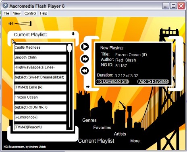The width and height of the screenshot is (187, 152).
Task: Go to previous track with rewind button
Action: click(85, 71)
